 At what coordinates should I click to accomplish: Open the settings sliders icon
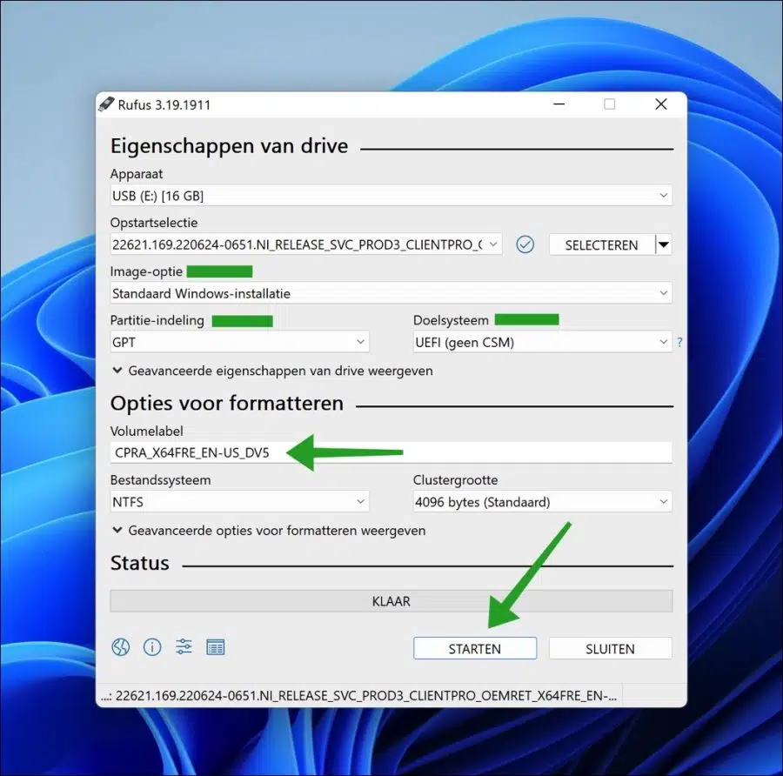pyautogui.click(x=184, y=646)
